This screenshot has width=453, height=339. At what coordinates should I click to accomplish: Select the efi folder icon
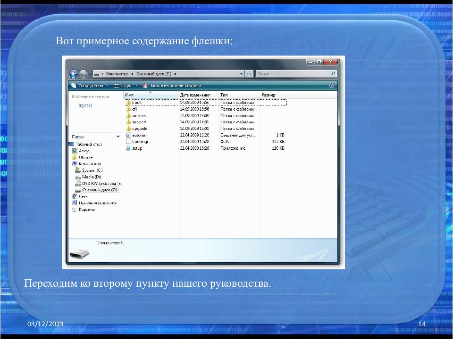point(128,109)
